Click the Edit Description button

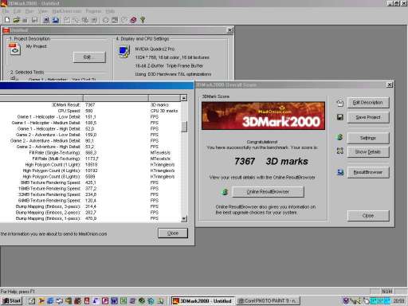(x=368, y=103)
